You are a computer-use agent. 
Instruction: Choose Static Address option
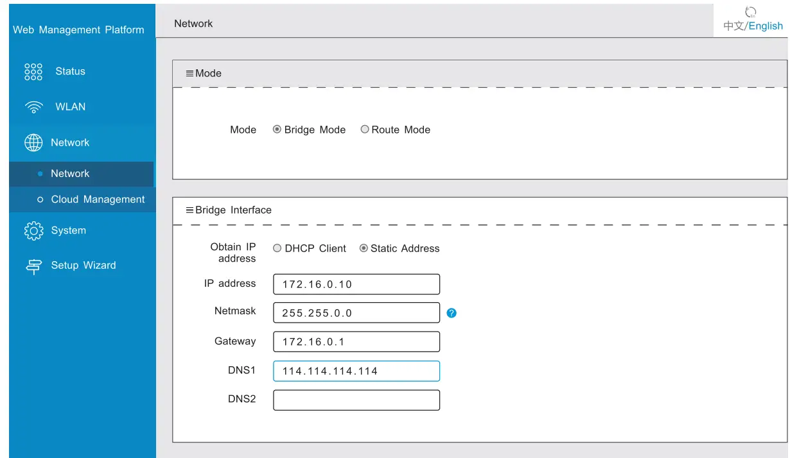(364, 248)
